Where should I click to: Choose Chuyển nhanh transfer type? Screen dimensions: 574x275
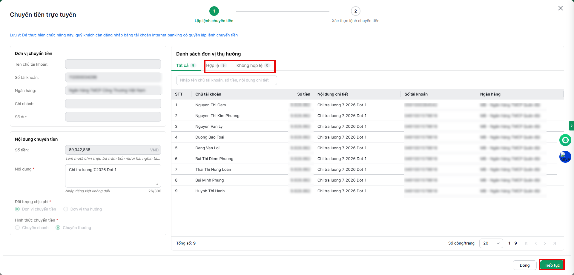pos(17,228)
